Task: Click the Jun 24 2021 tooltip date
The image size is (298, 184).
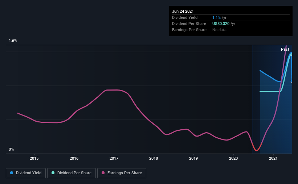Action: pyautogui.click(x=183, y=12)
